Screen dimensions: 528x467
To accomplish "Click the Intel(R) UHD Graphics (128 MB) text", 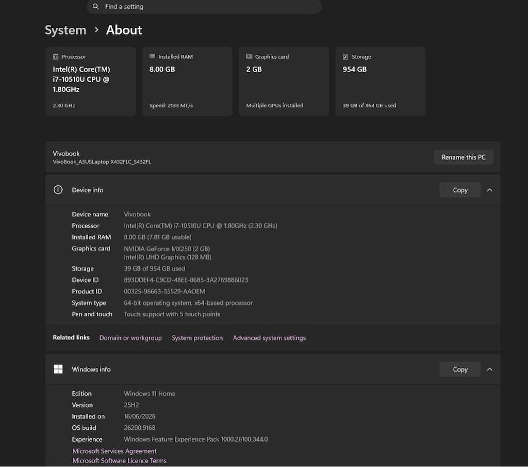I will (x=168, y=257).
